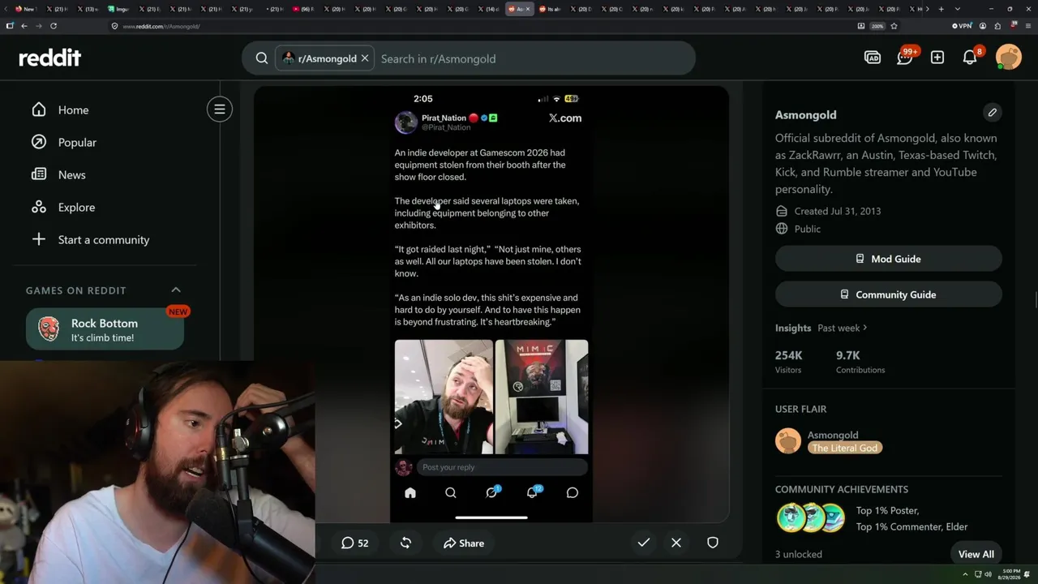Open the Mod Guide
Screen dimensions: 1038x584
(x=889, y=259)
